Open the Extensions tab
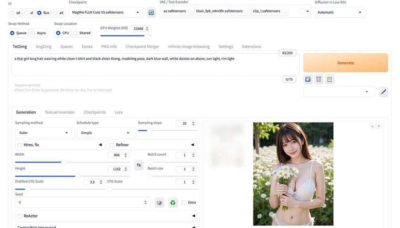Screen dimensions: 400x228 pos(251,46)
